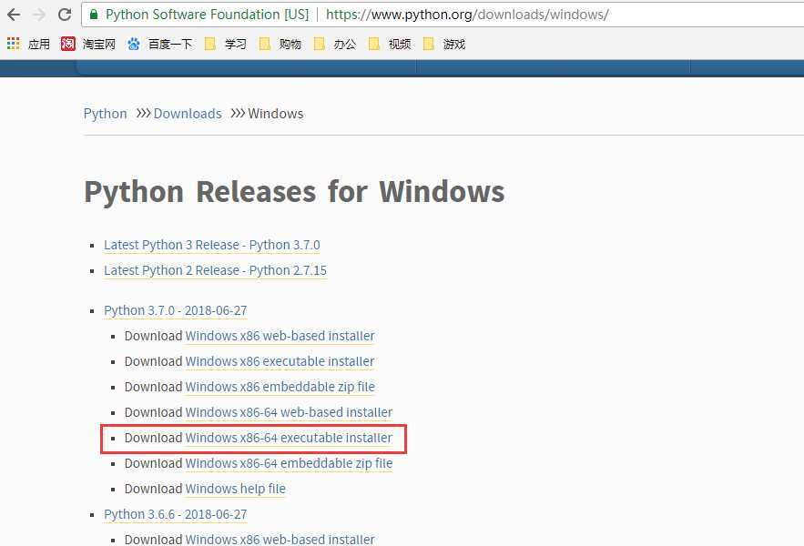Click the green padlock security icon

tap(93, 15)
